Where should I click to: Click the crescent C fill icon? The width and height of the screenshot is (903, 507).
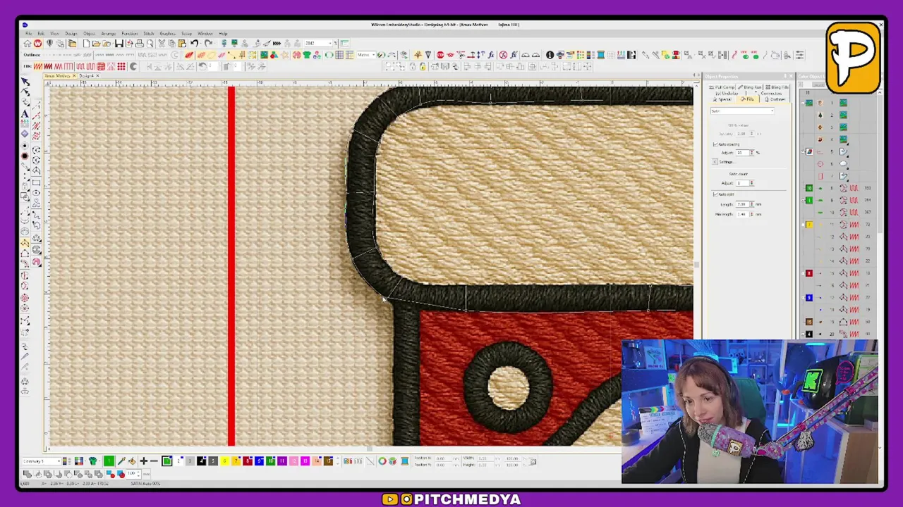pos(133,67)
